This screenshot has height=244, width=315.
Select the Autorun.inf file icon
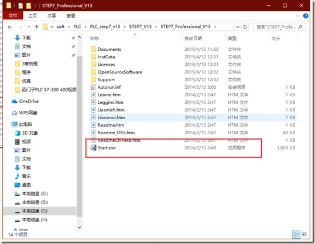click(x=93, y=87)
